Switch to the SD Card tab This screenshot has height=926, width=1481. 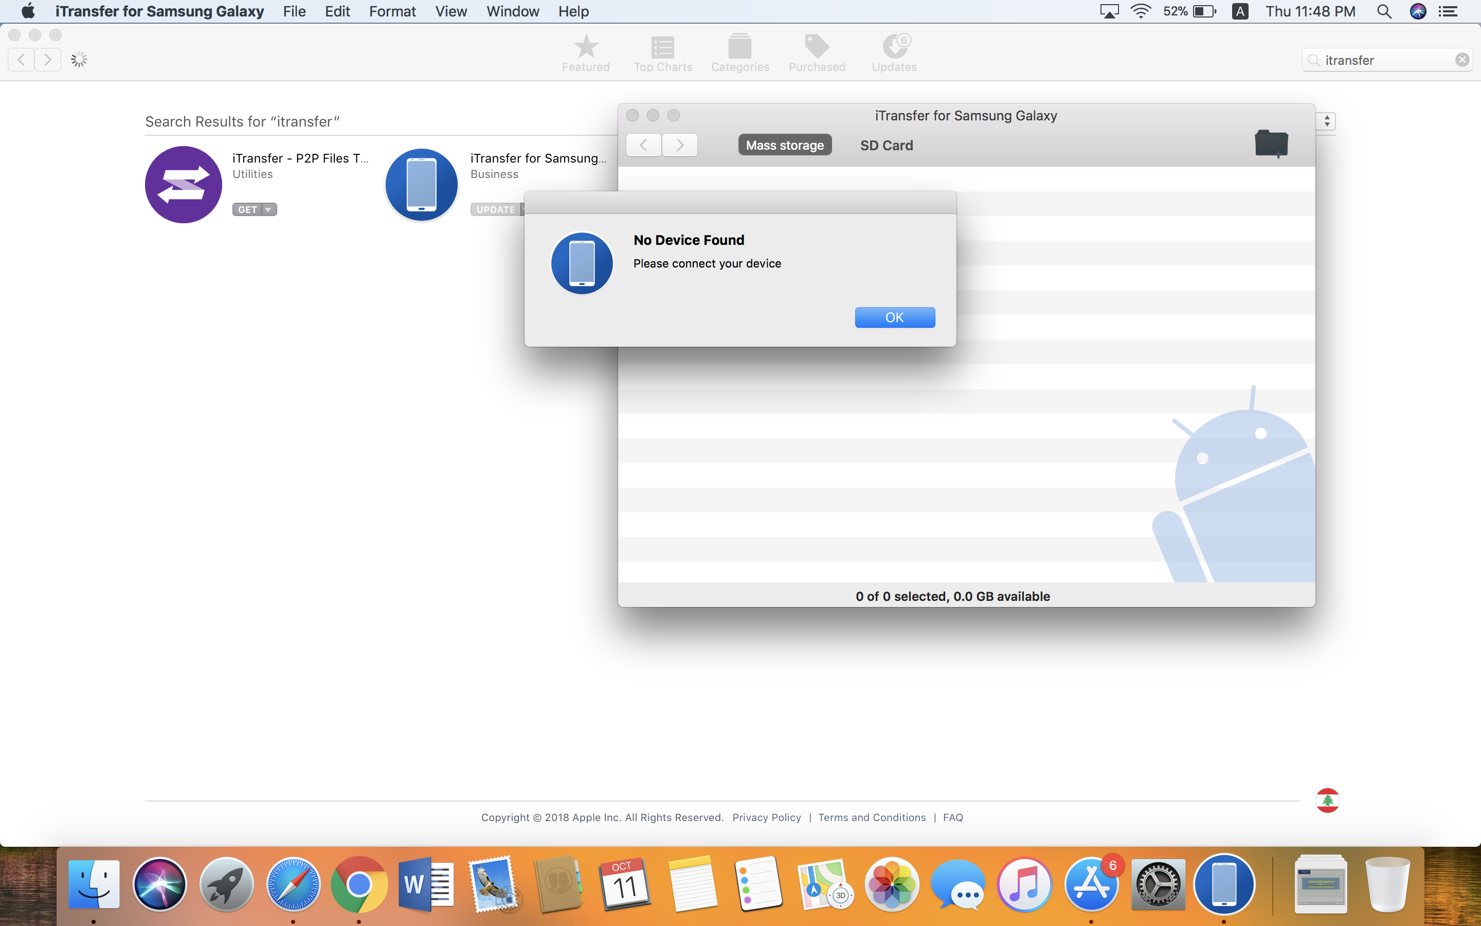coord(886,145)
